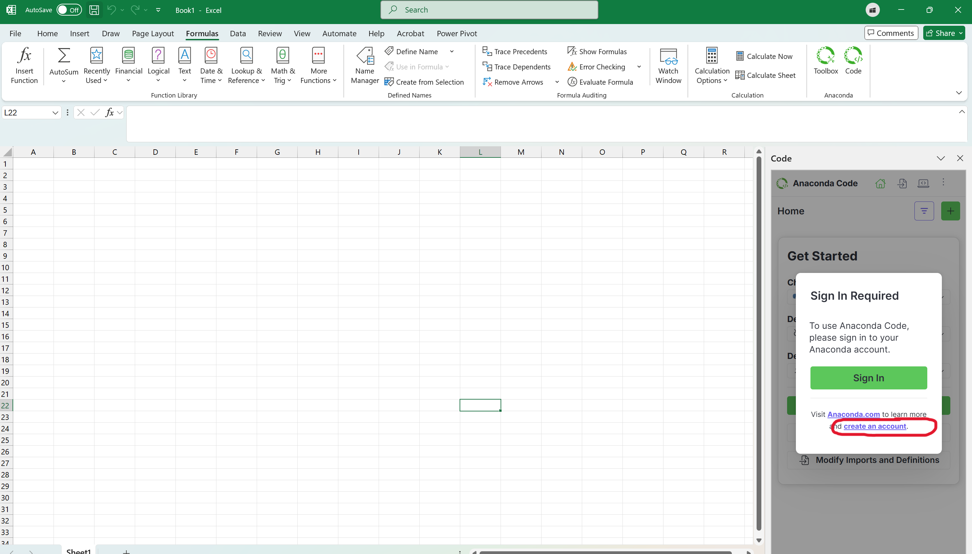Screen dimensions: 972x554
Task: Open the Name Box dropdown
Action: pyautogui.click(x=55, y=113)
